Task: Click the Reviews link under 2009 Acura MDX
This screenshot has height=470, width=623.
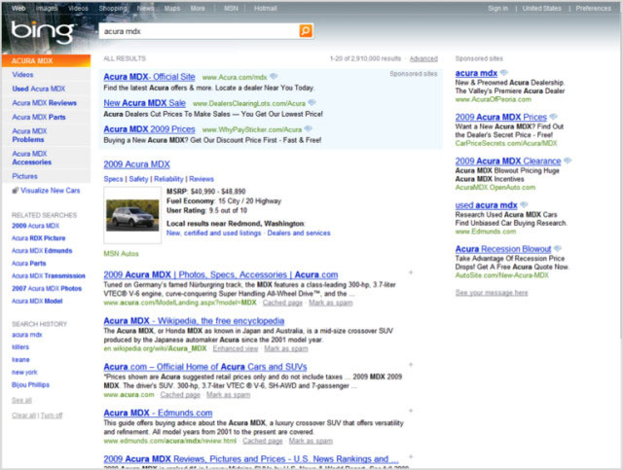Action: pyautogui.click(x=202, y=179)
